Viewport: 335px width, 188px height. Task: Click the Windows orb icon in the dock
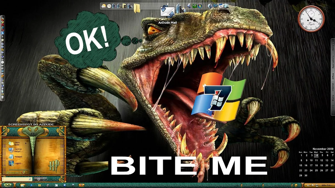click(200, 6)
